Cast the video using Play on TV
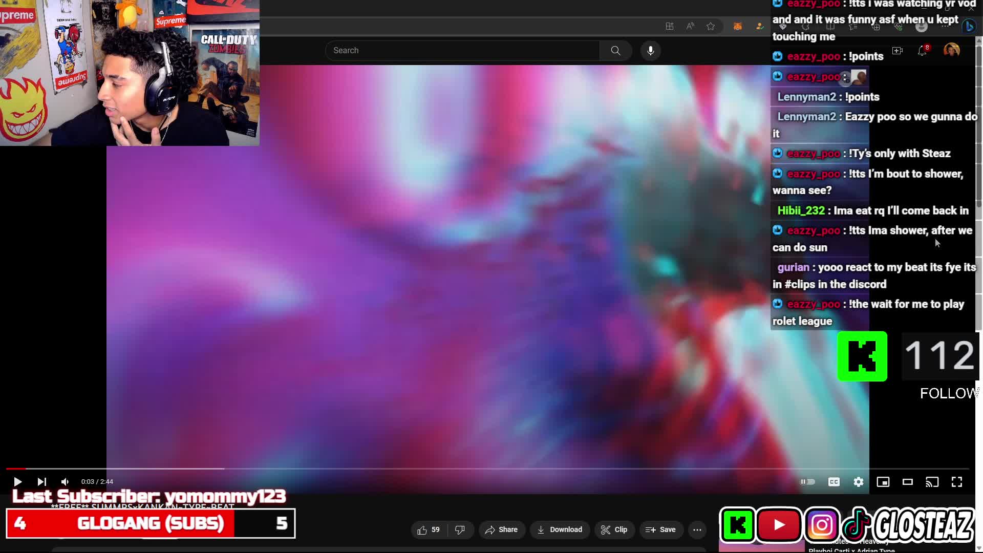This screenshot has width=983, height=553. [932, 482]
